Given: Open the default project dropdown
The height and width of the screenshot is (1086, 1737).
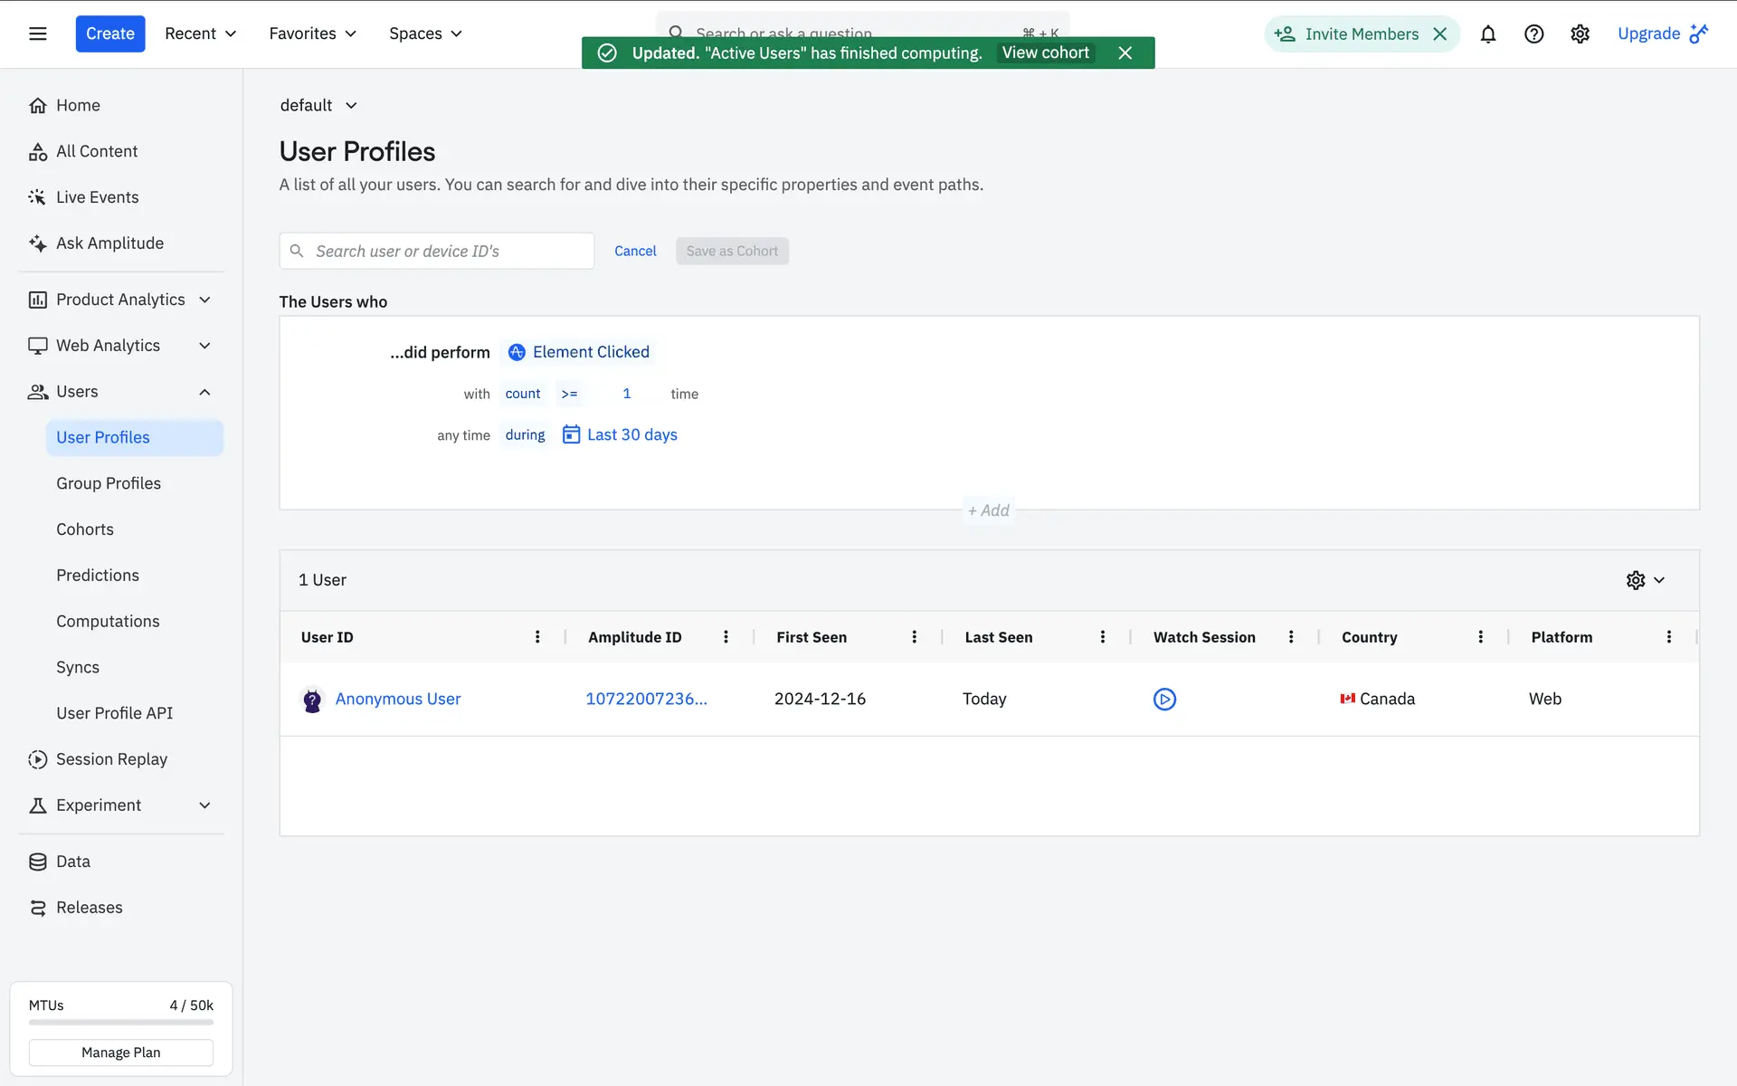Looking at the screenshot, I should pyautogui.click(x=318, y=105).
